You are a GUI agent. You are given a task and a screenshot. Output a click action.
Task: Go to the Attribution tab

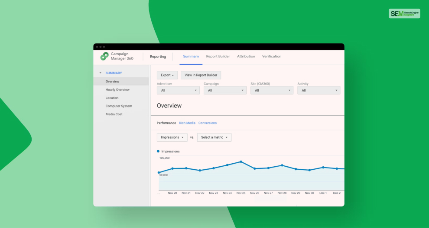(x=246, y=57)
